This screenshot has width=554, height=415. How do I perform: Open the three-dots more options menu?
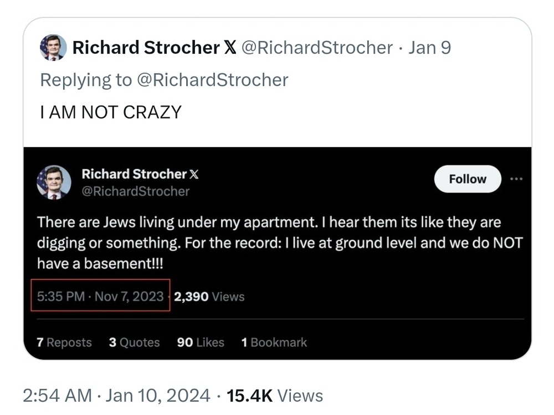[x=516, y=179]
